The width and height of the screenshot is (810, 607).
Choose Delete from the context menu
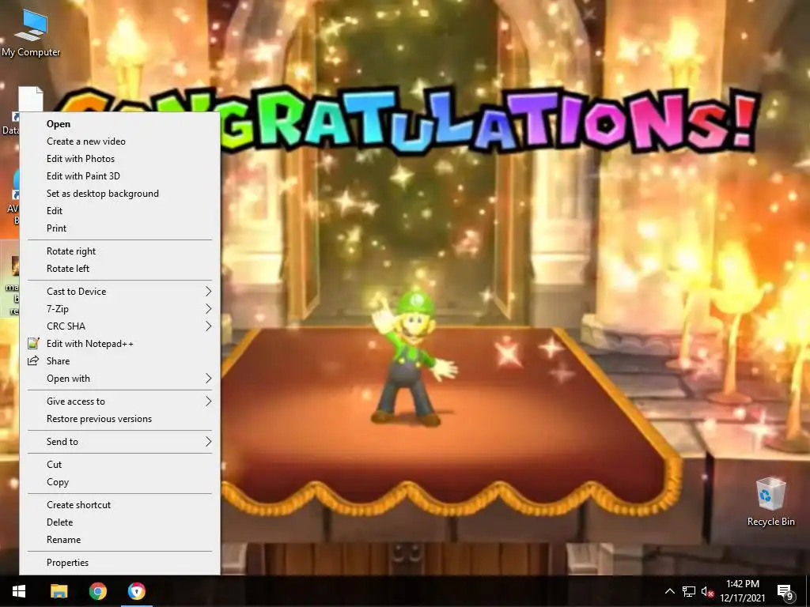pos(120,522)
